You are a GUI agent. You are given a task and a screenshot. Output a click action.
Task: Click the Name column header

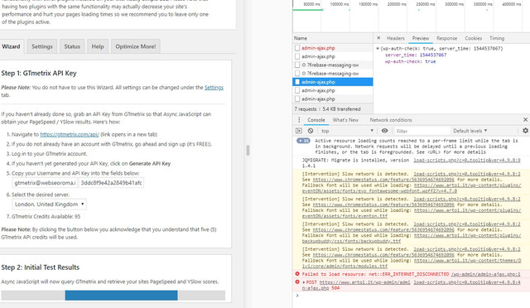click(333, 38)
